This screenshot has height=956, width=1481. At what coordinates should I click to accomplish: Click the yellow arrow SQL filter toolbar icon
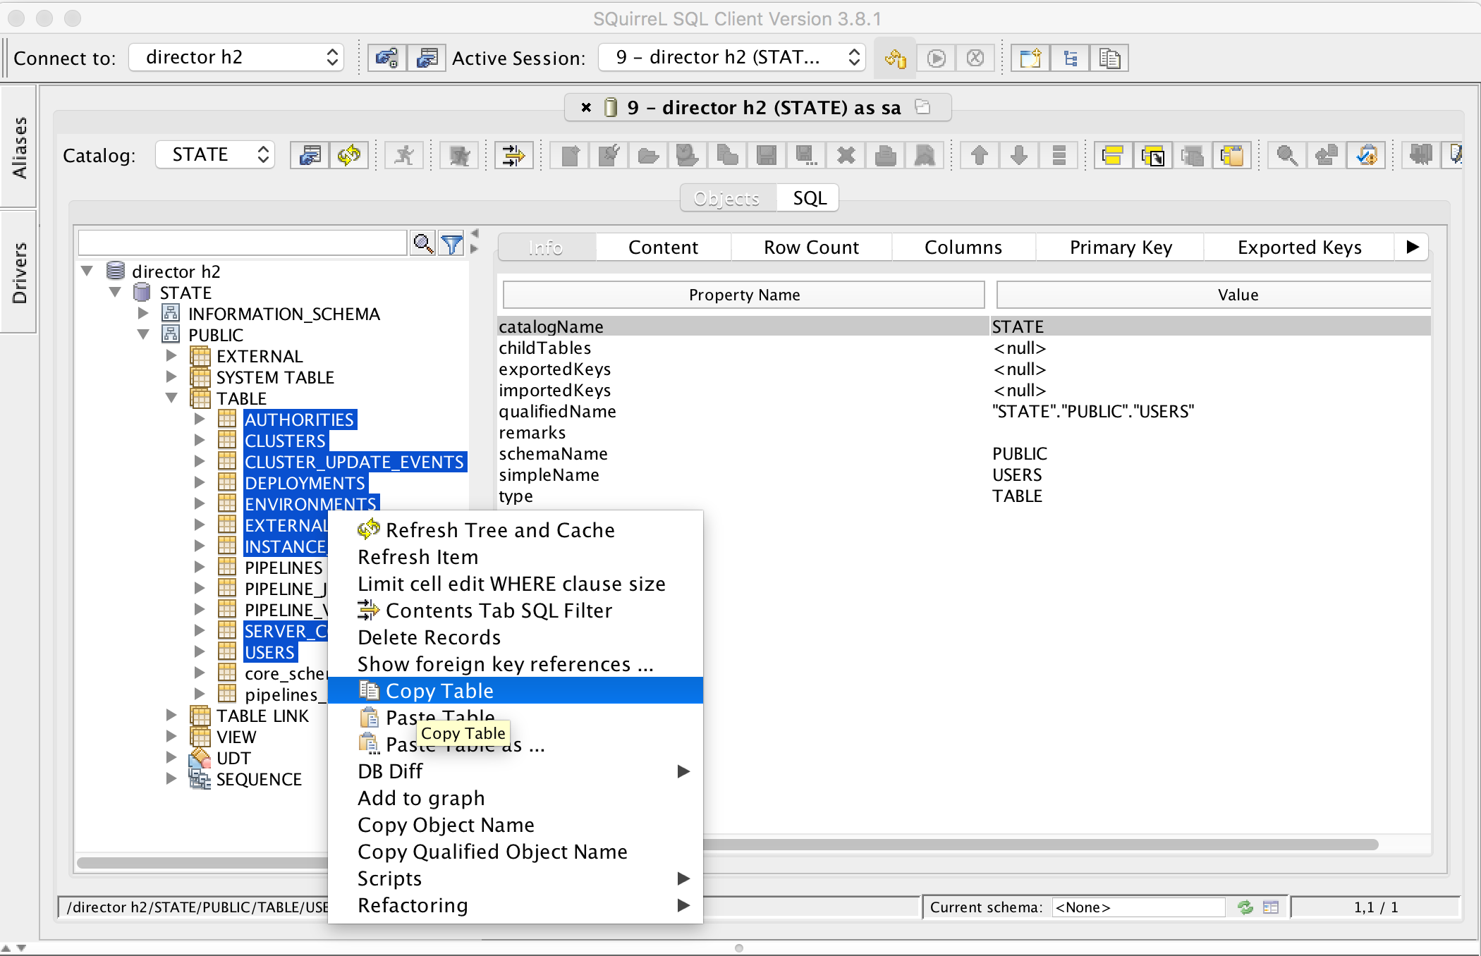tap(514, 155)
